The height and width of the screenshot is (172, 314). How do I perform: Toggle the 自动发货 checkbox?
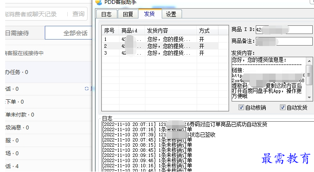(x=283, y=107)
